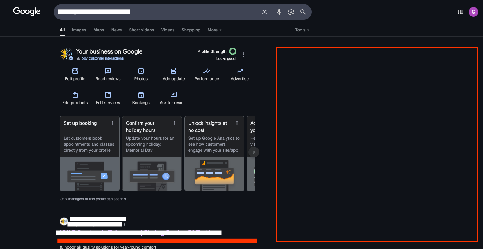
Task: Switch to the Short videos tab
Action: 142,30
